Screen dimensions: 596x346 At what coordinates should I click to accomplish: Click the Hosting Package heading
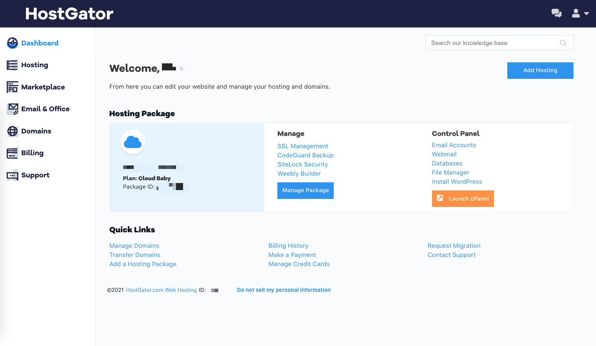[x=142, y=114]
